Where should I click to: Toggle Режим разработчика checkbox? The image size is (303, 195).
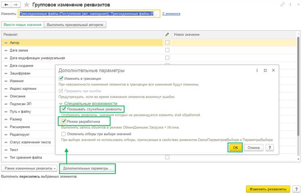[x=63, y=122]
